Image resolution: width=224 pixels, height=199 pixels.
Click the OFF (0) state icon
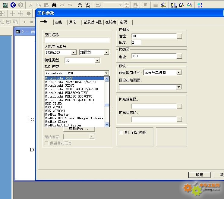point(88,5)
